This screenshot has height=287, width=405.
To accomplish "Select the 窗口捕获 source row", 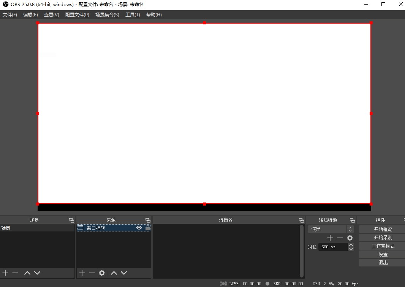I will tap(114, 228).
